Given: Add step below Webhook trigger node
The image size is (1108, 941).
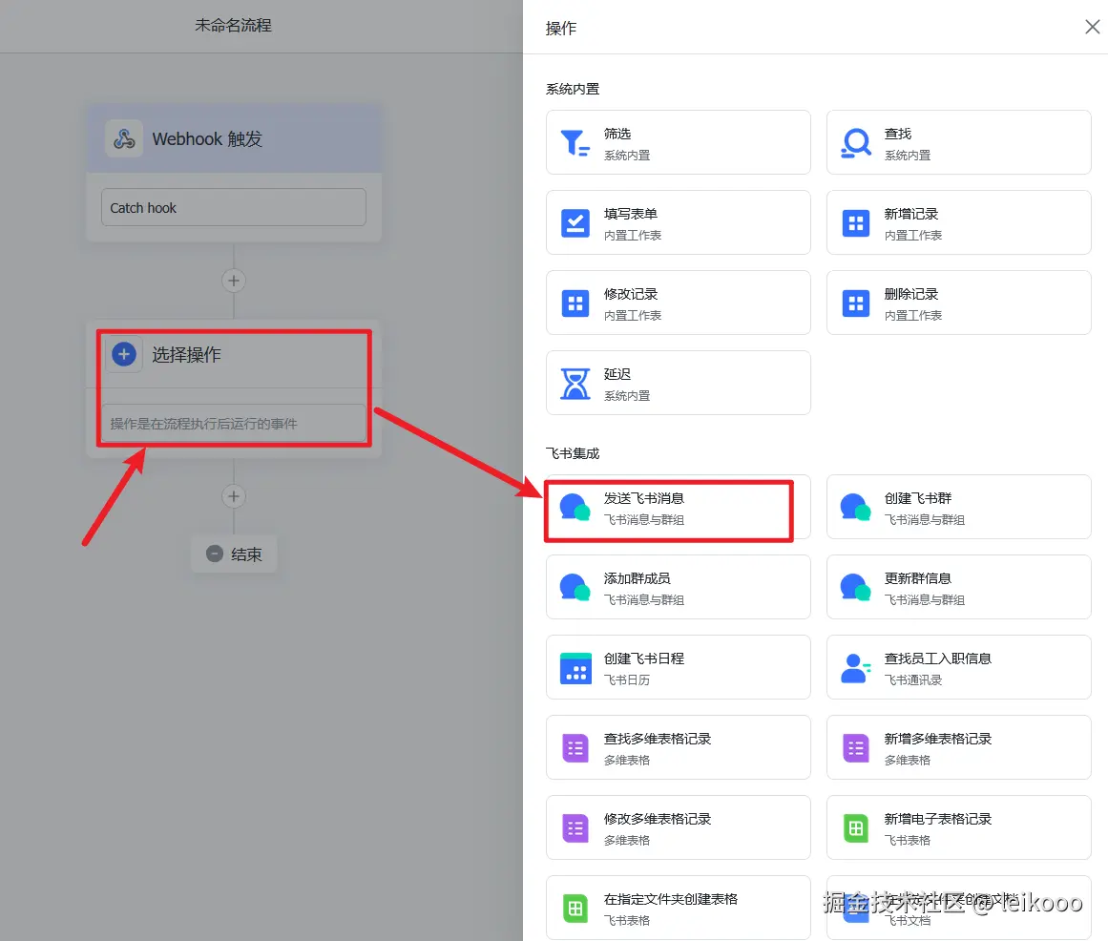Looking at the screenshot, I should pyautogui.click(x=234, y=281).
